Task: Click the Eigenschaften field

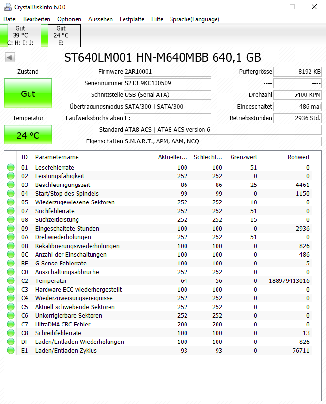Action: [223, 141]
